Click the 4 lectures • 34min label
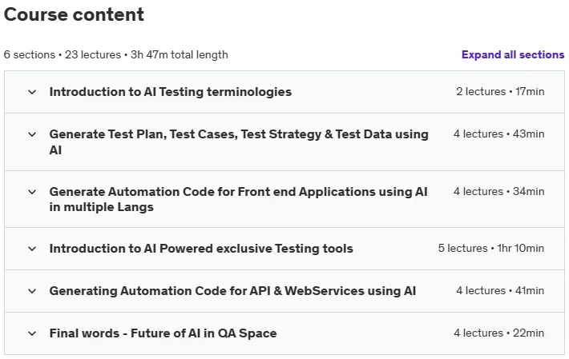The width and height of the screenshot is (569, 359). (x=499, y=191)
